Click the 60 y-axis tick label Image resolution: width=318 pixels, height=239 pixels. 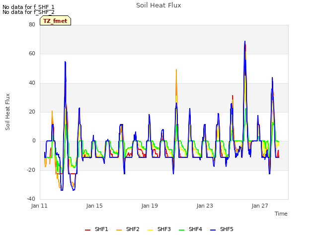[32, 54]
